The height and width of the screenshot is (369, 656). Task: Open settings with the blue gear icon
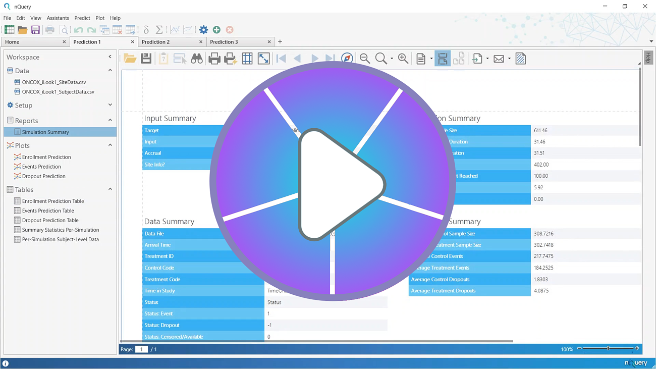[x=203, y=30]
